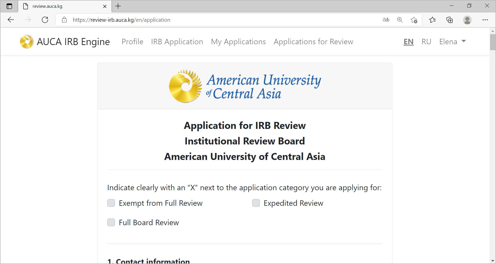The width and height of the screenshot is (496, 264).
Task: Open the Favorites list icon
Action: click(432, 20)
